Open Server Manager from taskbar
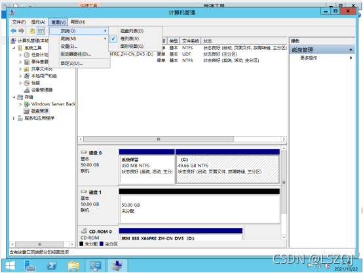 tap(29, 265)
